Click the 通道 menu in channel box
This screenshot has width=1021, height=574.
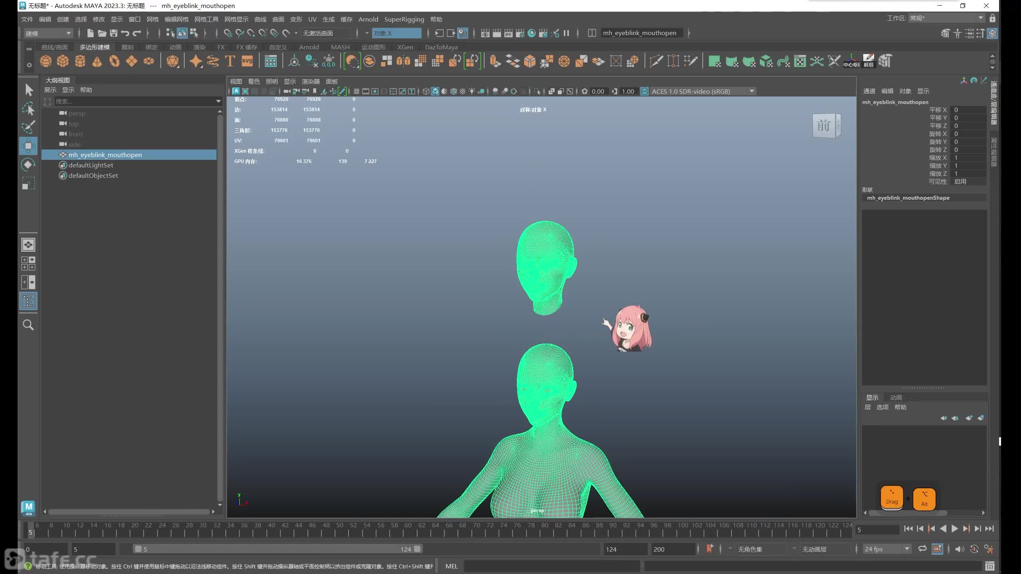(869, 91)
